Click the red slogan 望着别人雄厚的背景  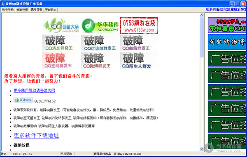click(48, 76)
